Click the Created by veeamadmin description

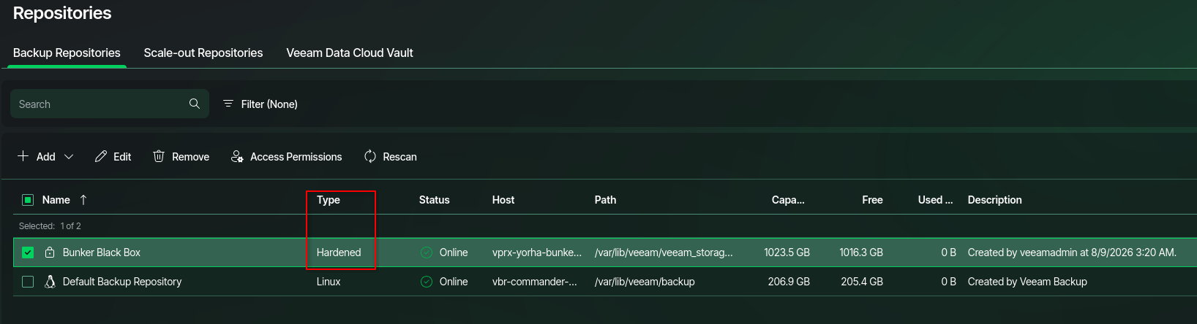pyautogui.click(x=1072, y=252)
